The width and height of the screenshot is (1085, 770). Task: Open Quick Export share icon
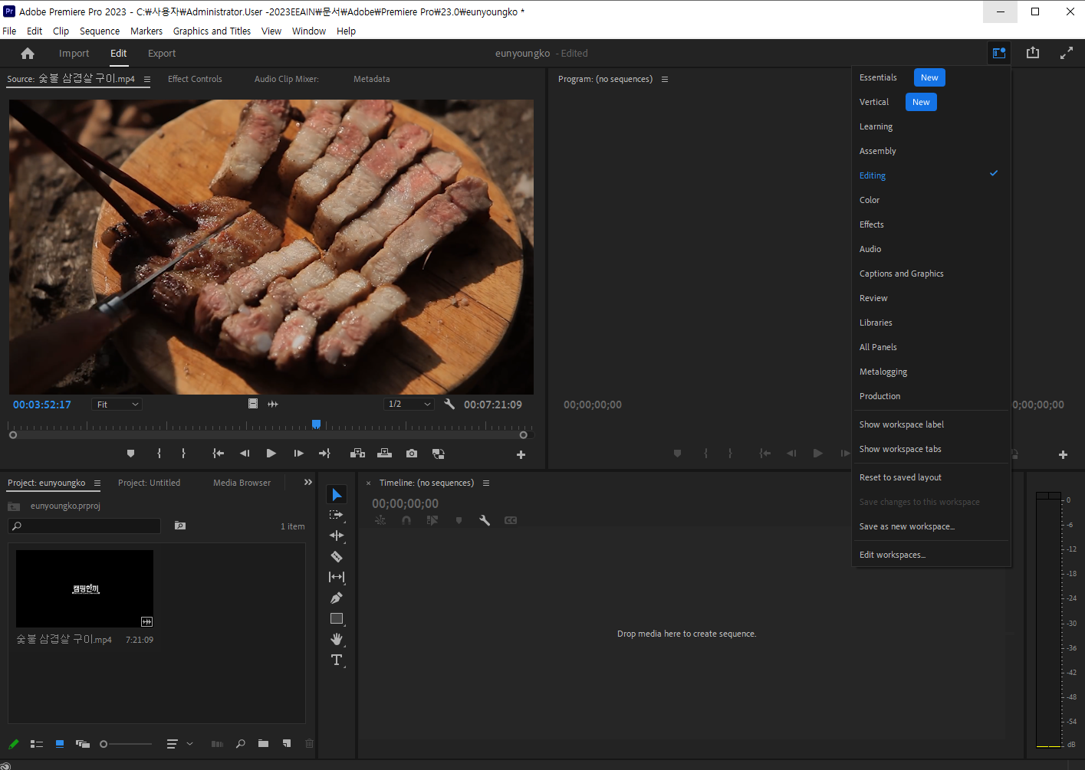(1033, 53)
